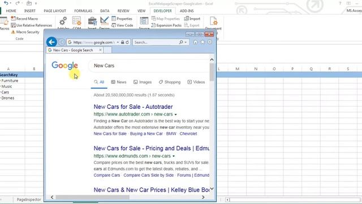Expand autotrader.com result options arrow
The width and height of the screenshot is (362, 204).
(176, 114)
